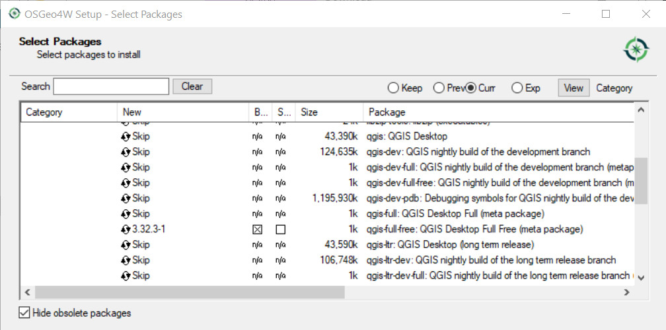Viewport: 666px width, 330px height.
Task: Click the B... binary column header
Action: (x=260, y=112)
